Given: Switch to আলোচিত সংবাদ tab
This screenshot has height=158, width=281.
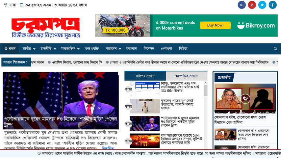Looking at the screenshot, I should coord(187,76).
